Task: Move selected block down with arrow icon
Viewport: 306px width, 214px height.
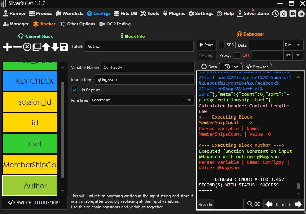Action: tap(55, 47)
